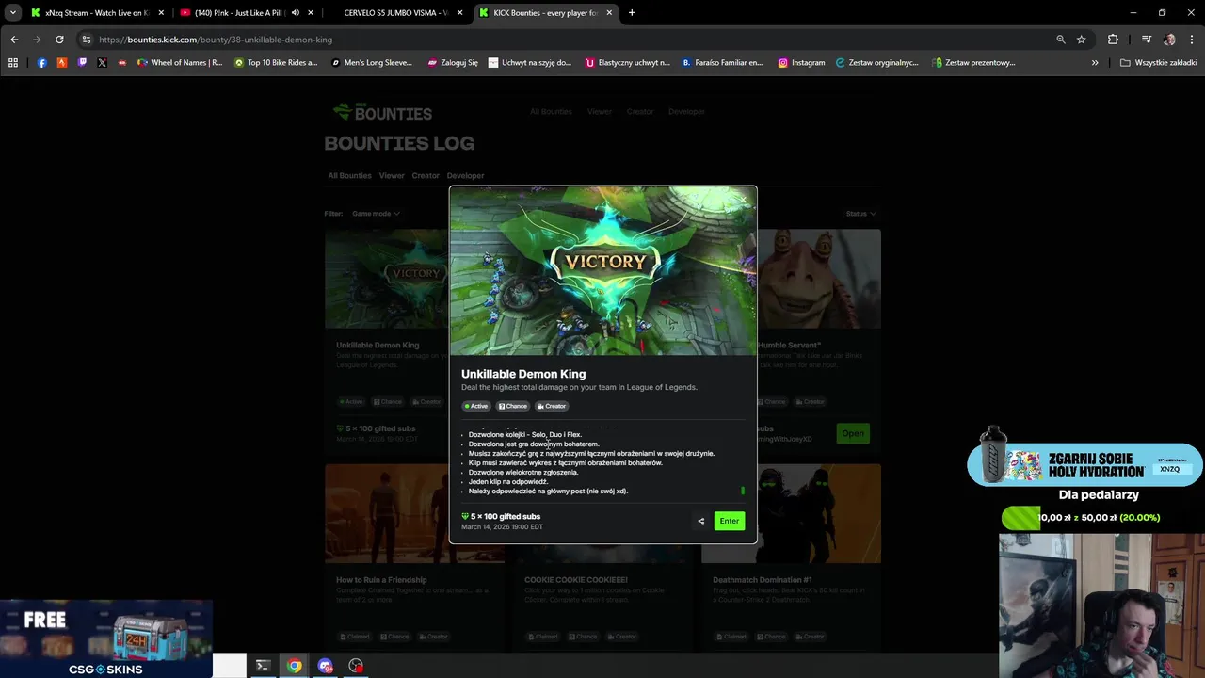This screenshot has width=1205, height=678.
Task: Switch to the All Bounties tab
Action: [349, 175]
